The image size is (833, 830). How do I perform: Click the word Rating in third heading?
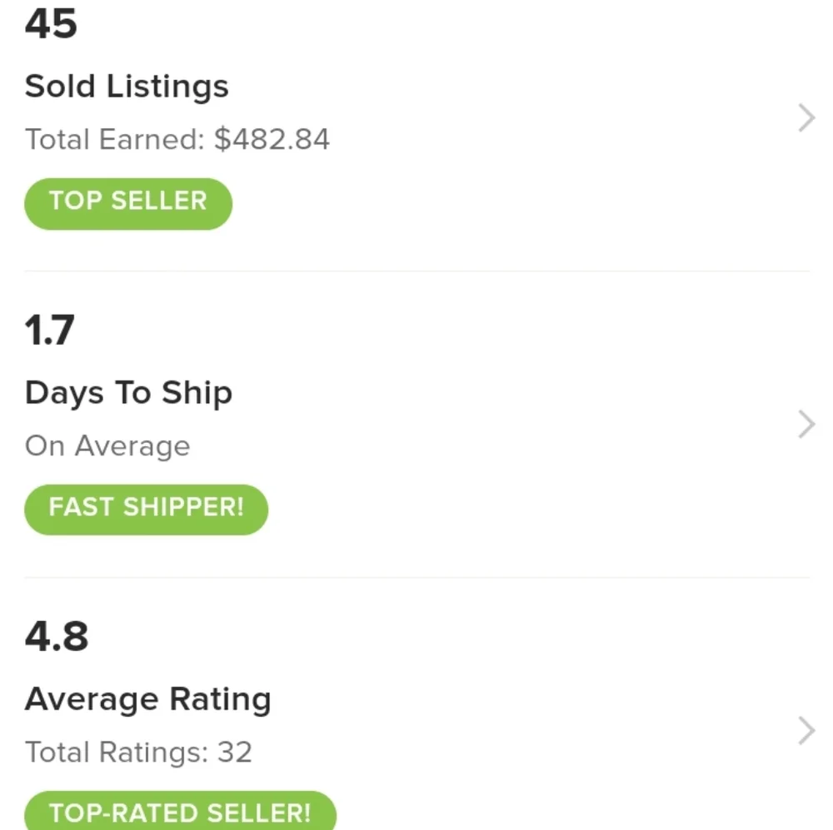click(x=221, y=699)
